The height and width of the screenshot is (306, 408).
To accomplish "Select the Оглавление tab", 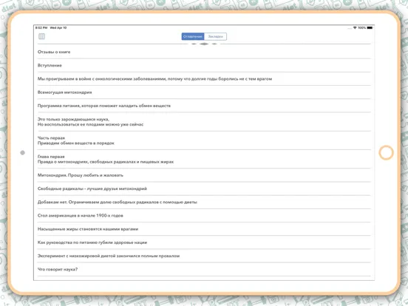I will [193, 36].
